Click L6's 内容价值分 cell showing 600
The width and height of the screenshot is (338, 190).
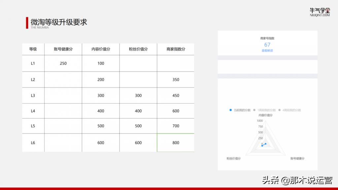point(101,142)
